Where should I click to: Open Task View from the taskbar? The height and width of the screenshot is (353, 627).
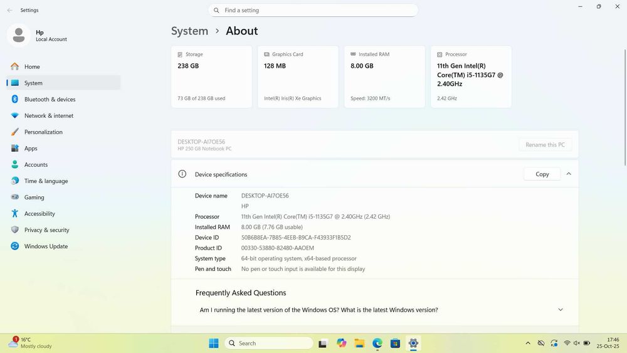323,343
